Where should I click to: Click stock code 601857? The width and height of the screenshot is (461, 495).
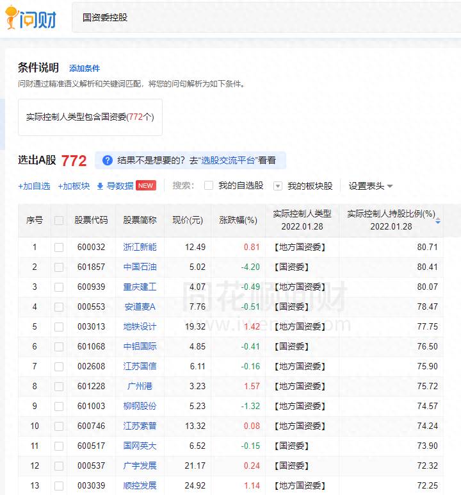click(91, 267)
